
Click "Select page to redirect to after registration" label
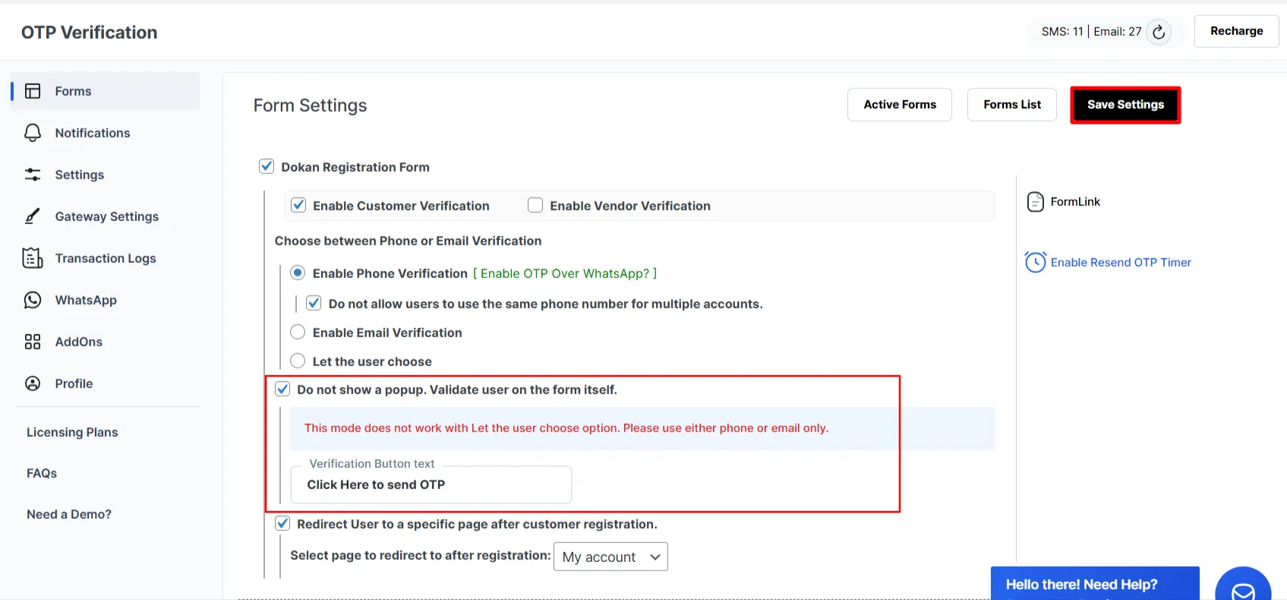[421, 555]
